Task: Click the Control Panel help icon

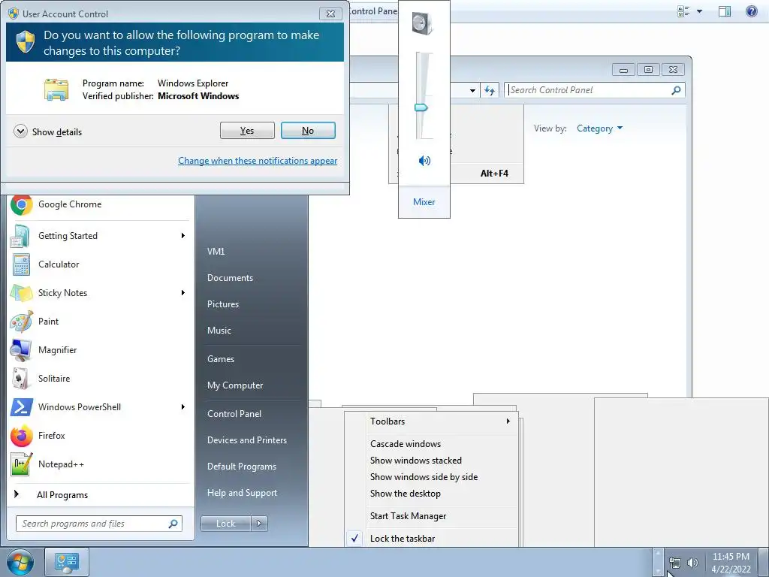Action: coord(751,11)
